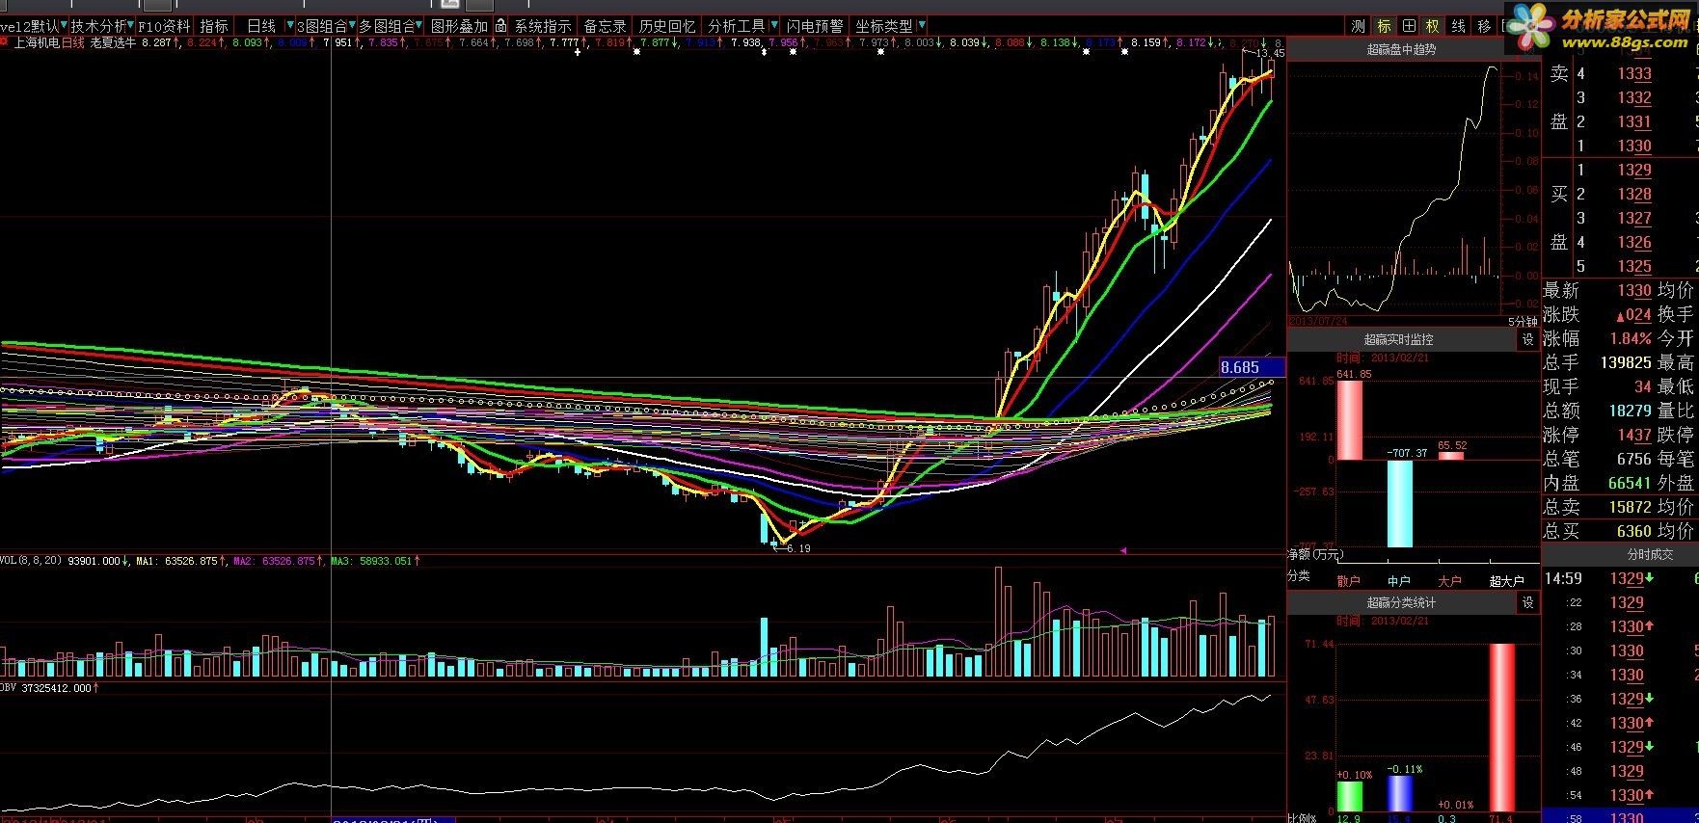
Task: Click the 超大户 category label
Action: coord(1506,581)
